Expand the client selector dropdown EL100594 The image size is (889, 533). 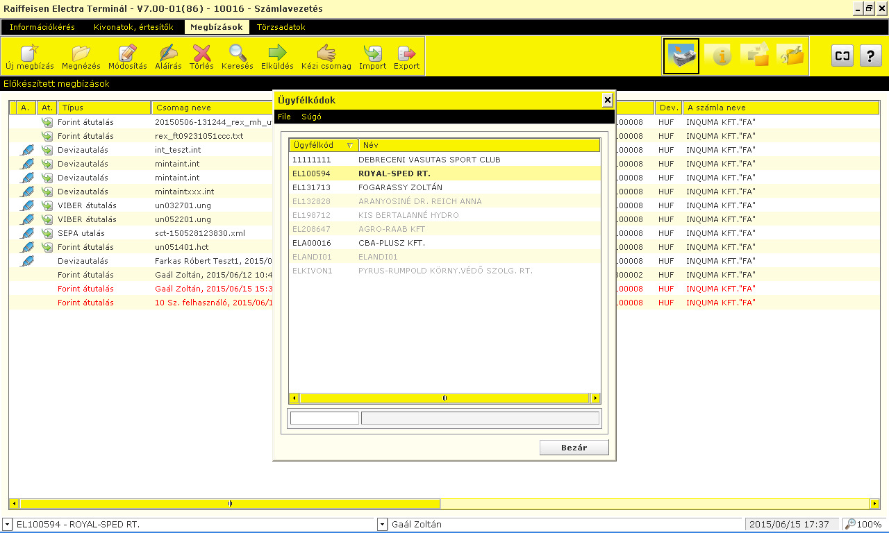(8, 525)
